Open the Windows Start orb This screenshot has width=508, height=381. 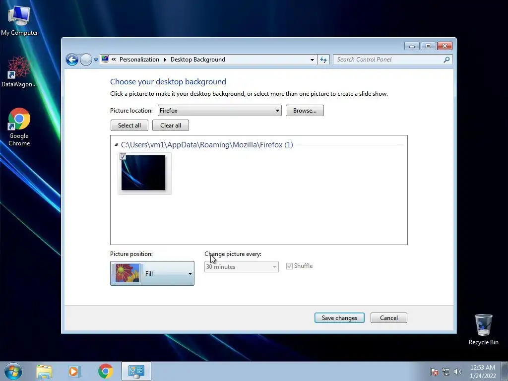[13, 371]
